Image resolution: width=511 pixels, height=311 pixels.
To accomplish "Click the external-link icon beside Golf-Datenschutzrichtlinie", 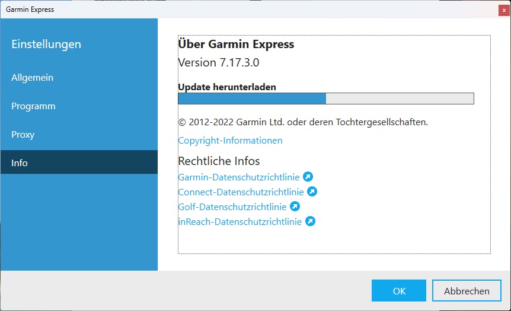I will click(x=295, y=207).
